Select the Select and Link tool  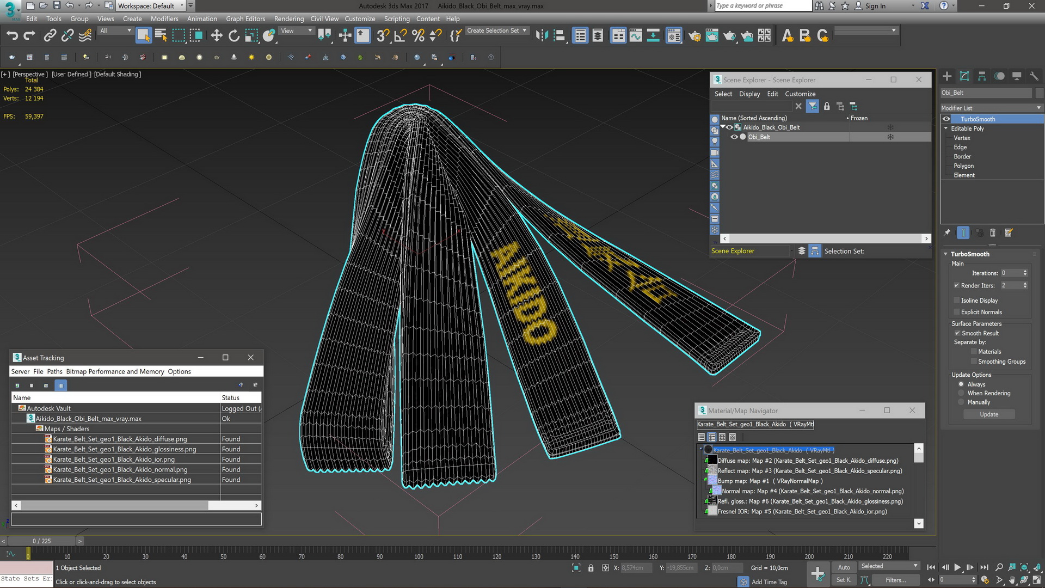(50, 36)
